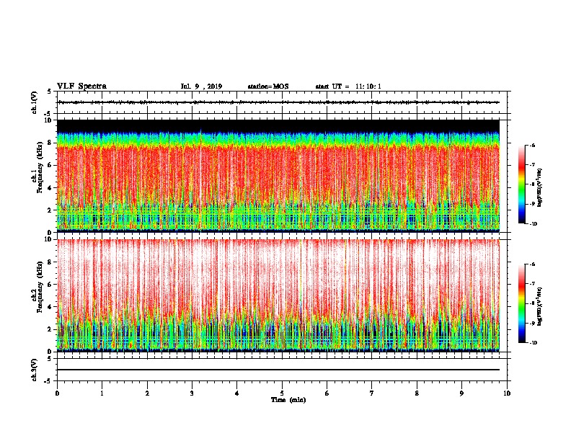The image size is (571, 441).
Task: Click the "ch.3(V)" waveform axis label
Action: [35, 370]
